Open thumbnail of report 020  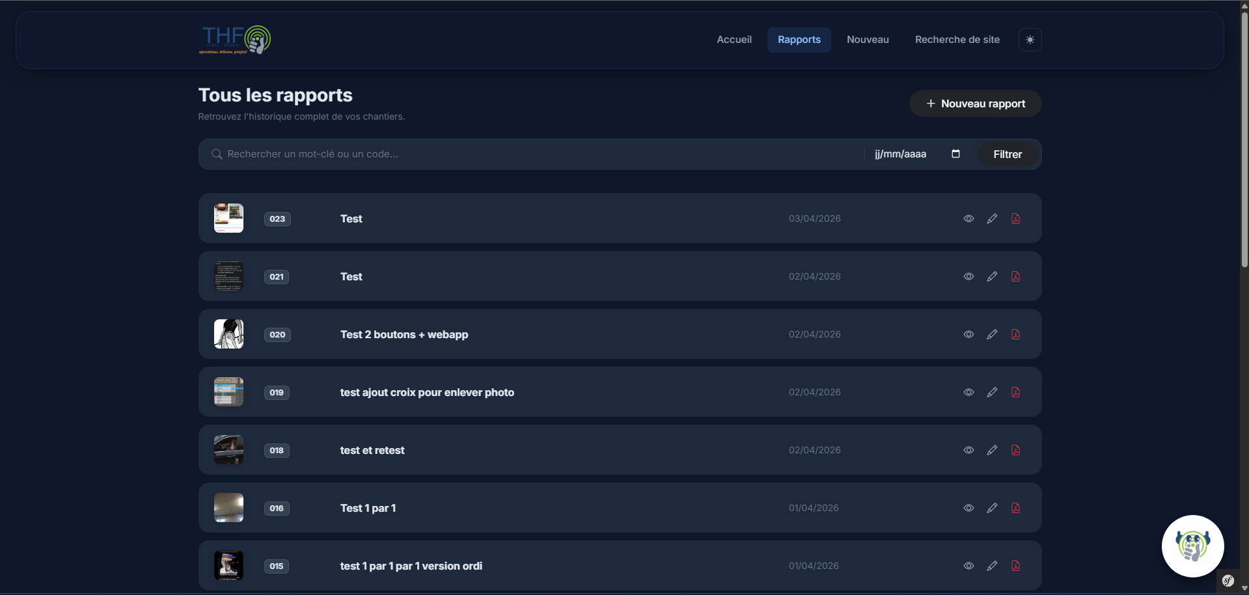(228, 334)
